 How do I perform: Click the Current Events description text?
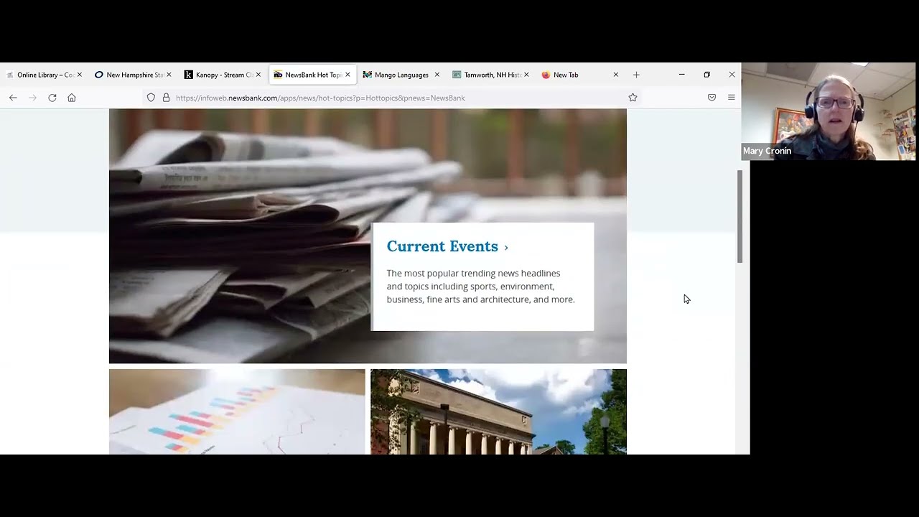pyautogui.click(x=481, y=287)
